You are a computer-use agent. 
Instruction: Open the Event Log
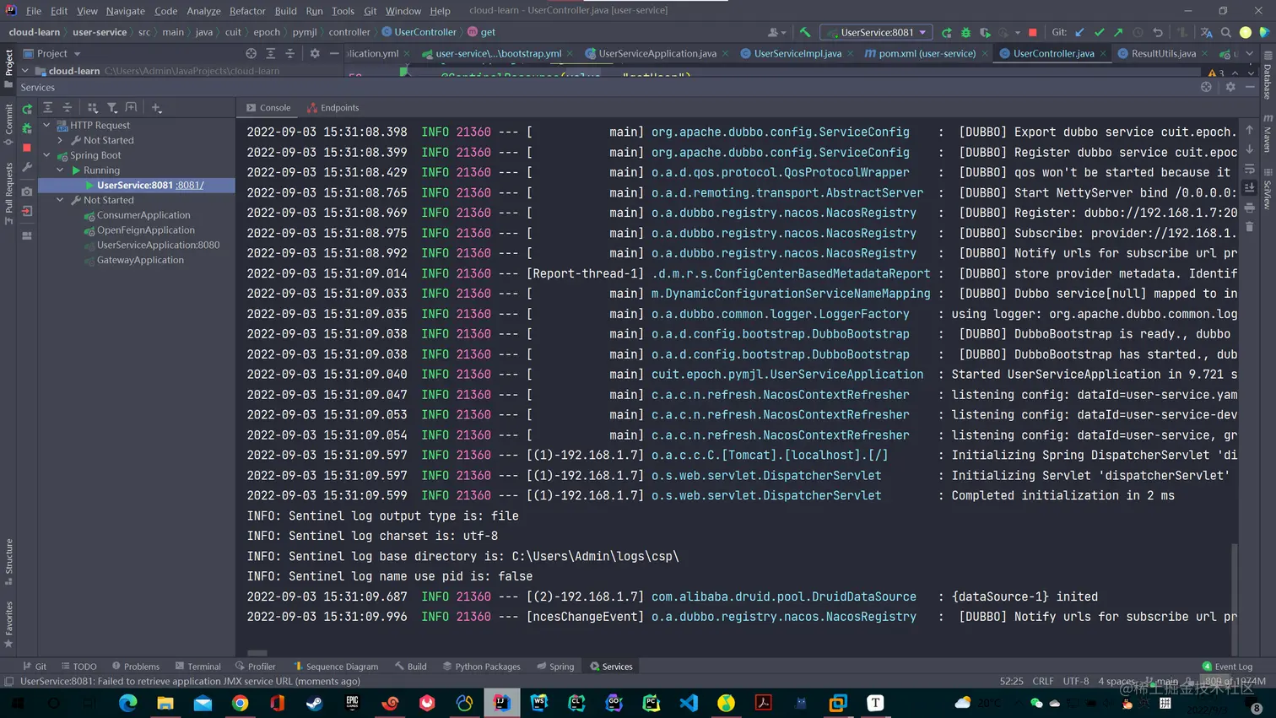(x=1227, y=667)
